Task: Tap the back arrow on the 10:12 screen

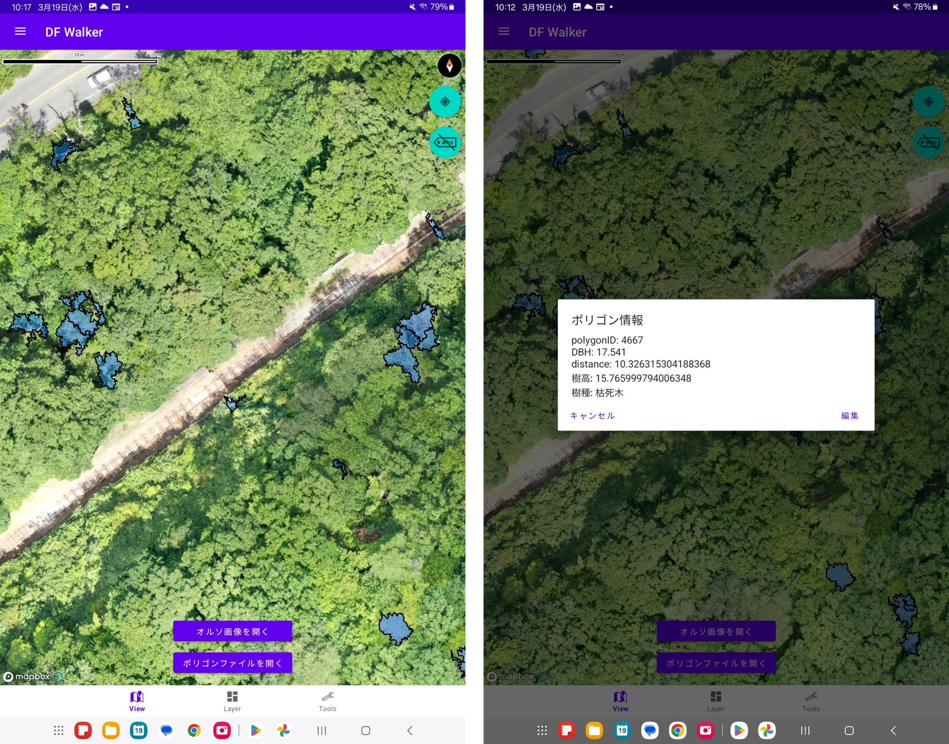Action: click(893, 730)
